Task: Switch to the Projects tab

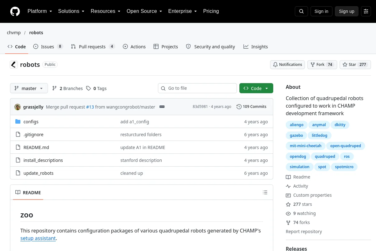Action: click(x=166, y=47)
